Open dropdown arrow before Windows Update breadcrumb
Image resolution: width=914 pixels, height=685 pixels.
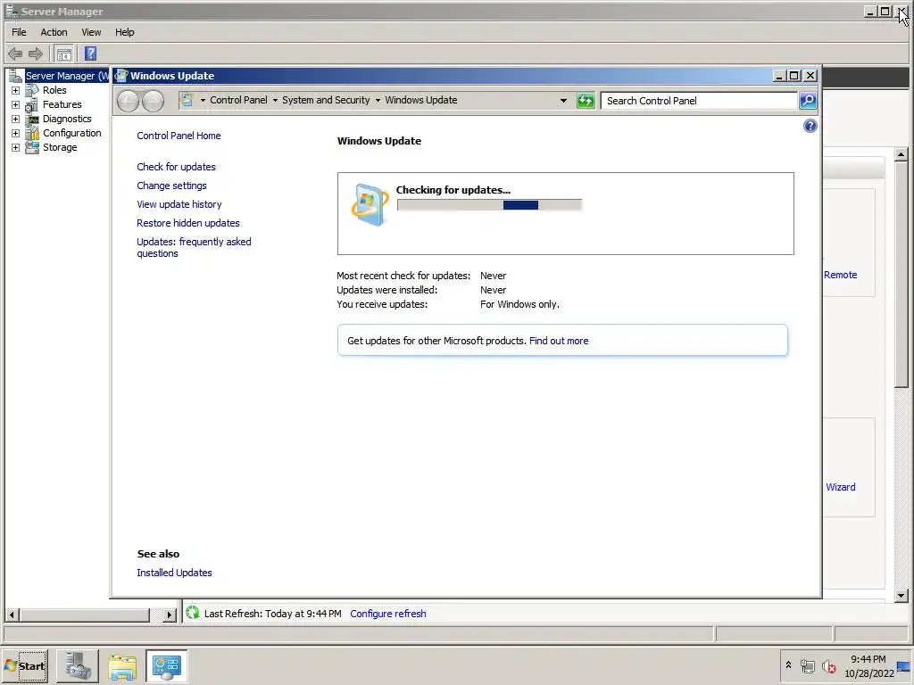click(x=378, y=100)
